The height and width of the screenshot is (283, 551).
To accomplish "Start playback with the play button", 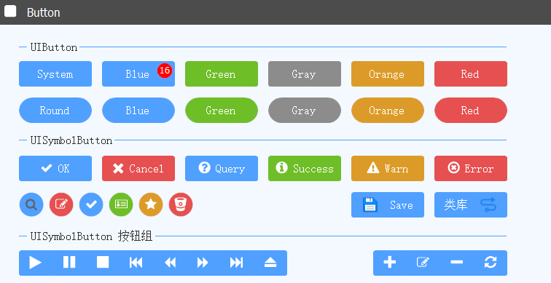I will coord(36,263).
